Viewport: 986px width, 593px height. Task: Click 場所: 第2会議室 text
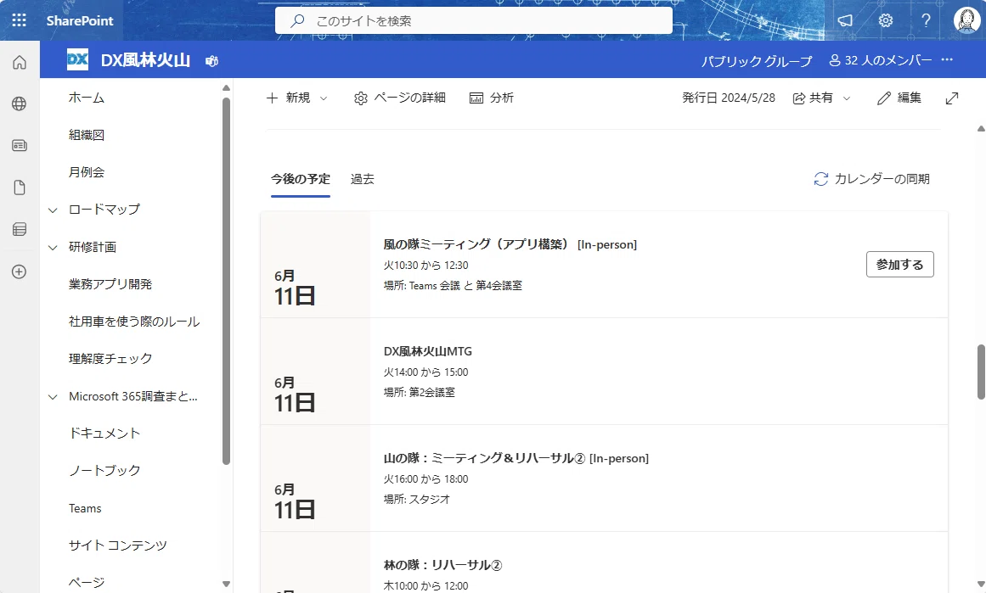420,392
